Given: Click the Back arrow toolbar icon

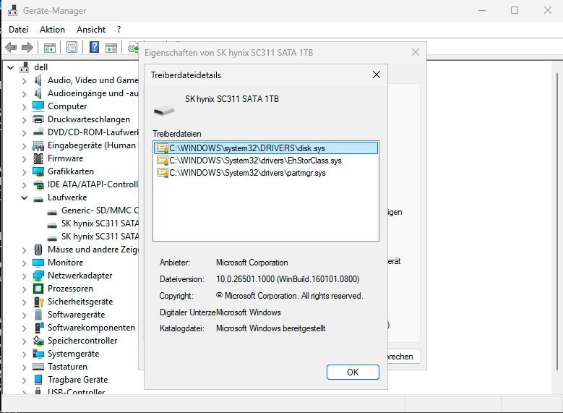Looking at the screenshot, I should tap(11, 48).
